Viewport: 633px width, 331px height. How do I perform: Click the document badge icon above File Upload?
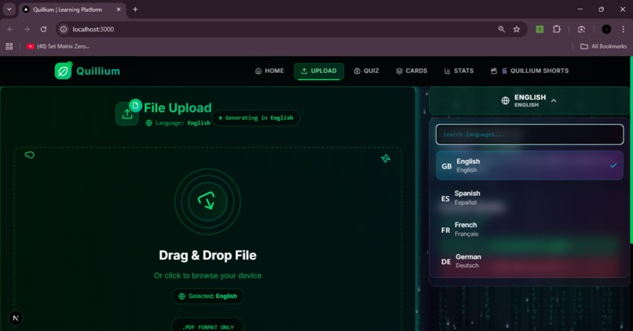136,105
